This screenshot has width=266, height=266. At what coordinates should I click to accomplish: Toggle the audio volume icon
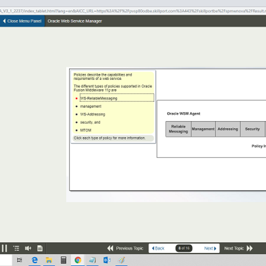click(28, 248)
